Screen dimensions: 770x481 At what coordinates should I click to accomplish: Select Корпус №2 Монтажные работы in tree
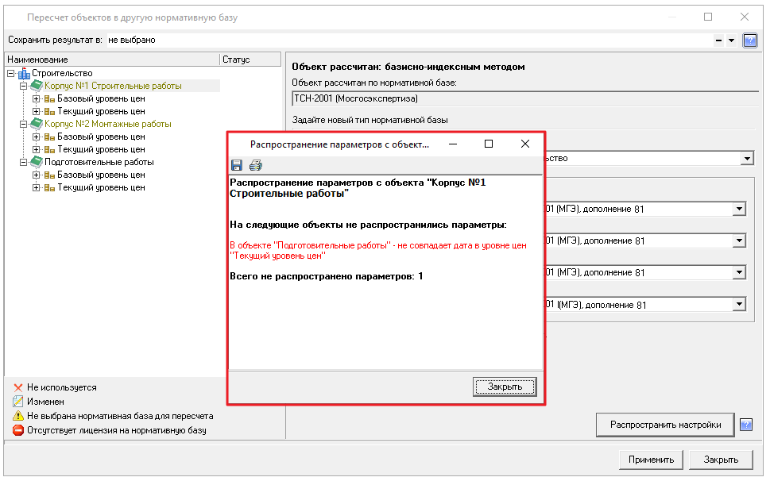coord(107,124)
